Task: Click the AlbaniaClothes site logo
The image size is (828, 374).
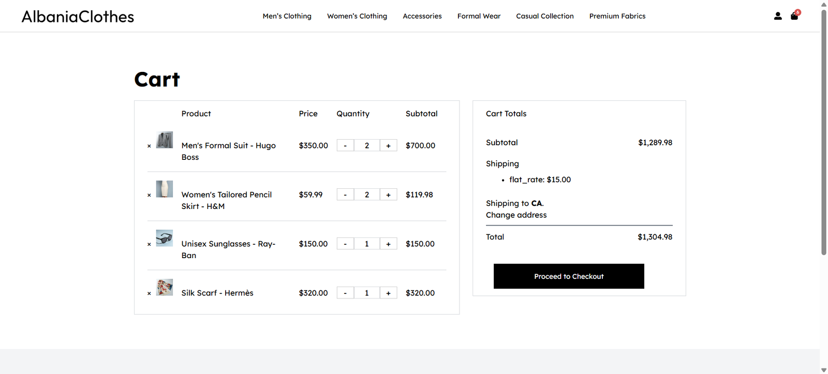Action: coord(78,17)
